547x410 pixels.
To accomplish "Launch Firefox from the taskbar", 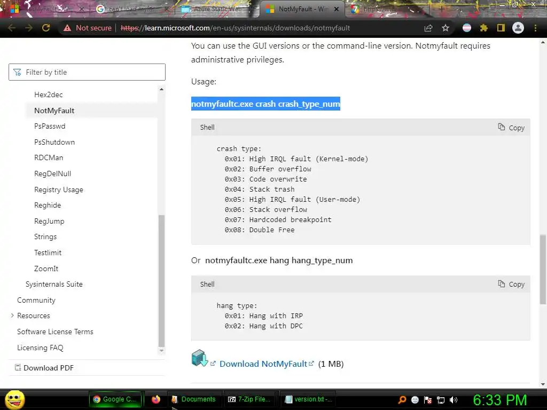I will tap(156, 399).
